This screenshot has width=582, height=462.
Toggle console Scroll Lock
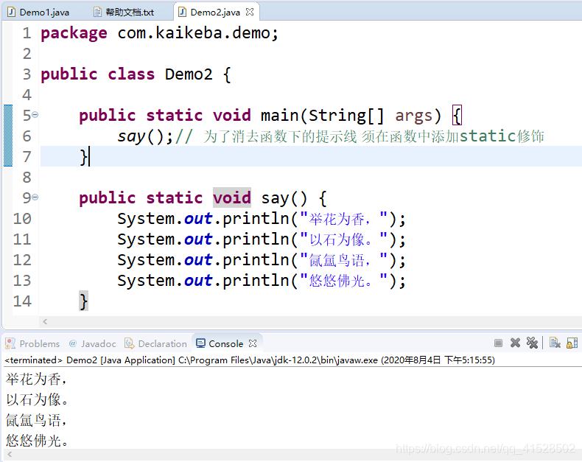click(x=572, y=343)
